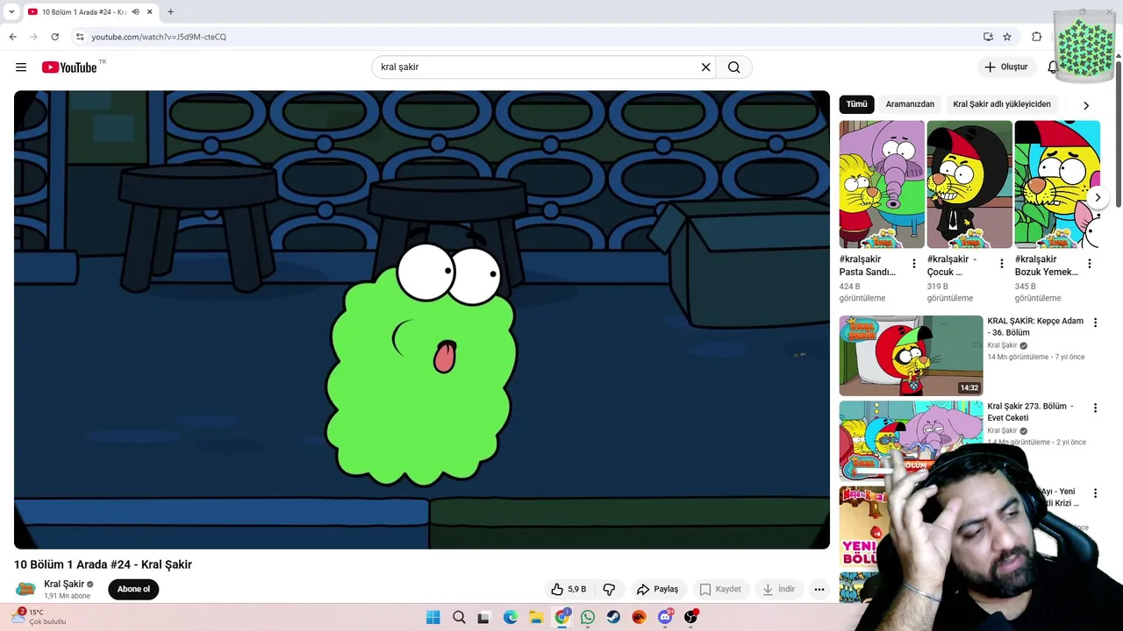Open options for Kepçe Adam video
Screen dimensions: 1123x631
(1095, 323)
